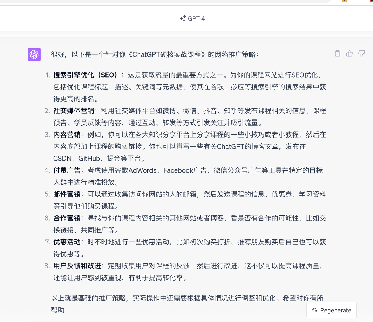373x322 pixels.
Task: Click the orange warning badge in the menu bar
Action: (x=345, y=1)
